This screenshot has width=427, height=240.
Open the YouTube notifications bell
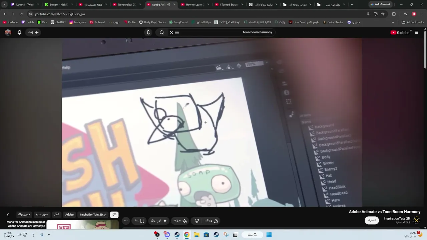[19, 32]
